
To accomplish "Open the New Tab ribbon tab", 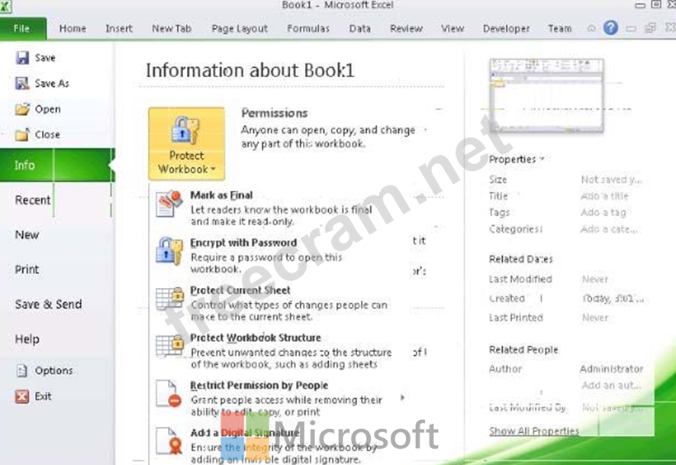I will tap(172, 28).
